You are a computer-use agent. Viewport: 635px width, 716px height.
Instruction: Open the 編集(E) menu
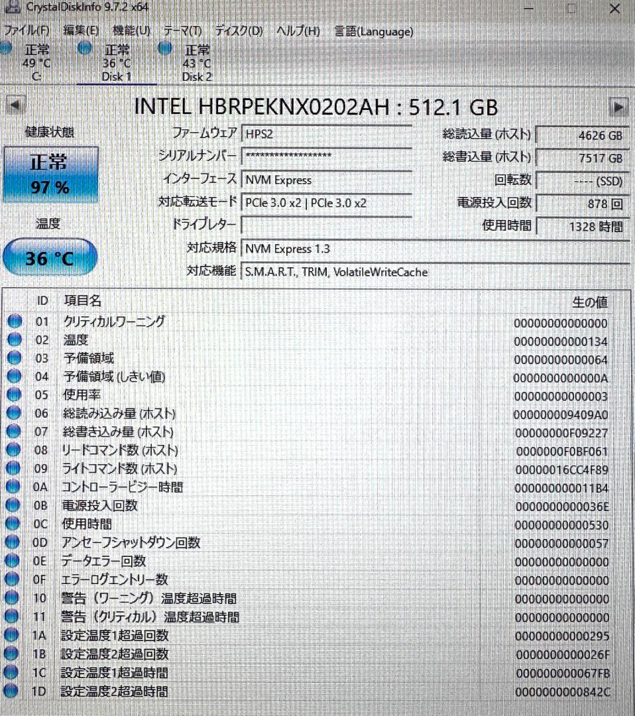81,31
